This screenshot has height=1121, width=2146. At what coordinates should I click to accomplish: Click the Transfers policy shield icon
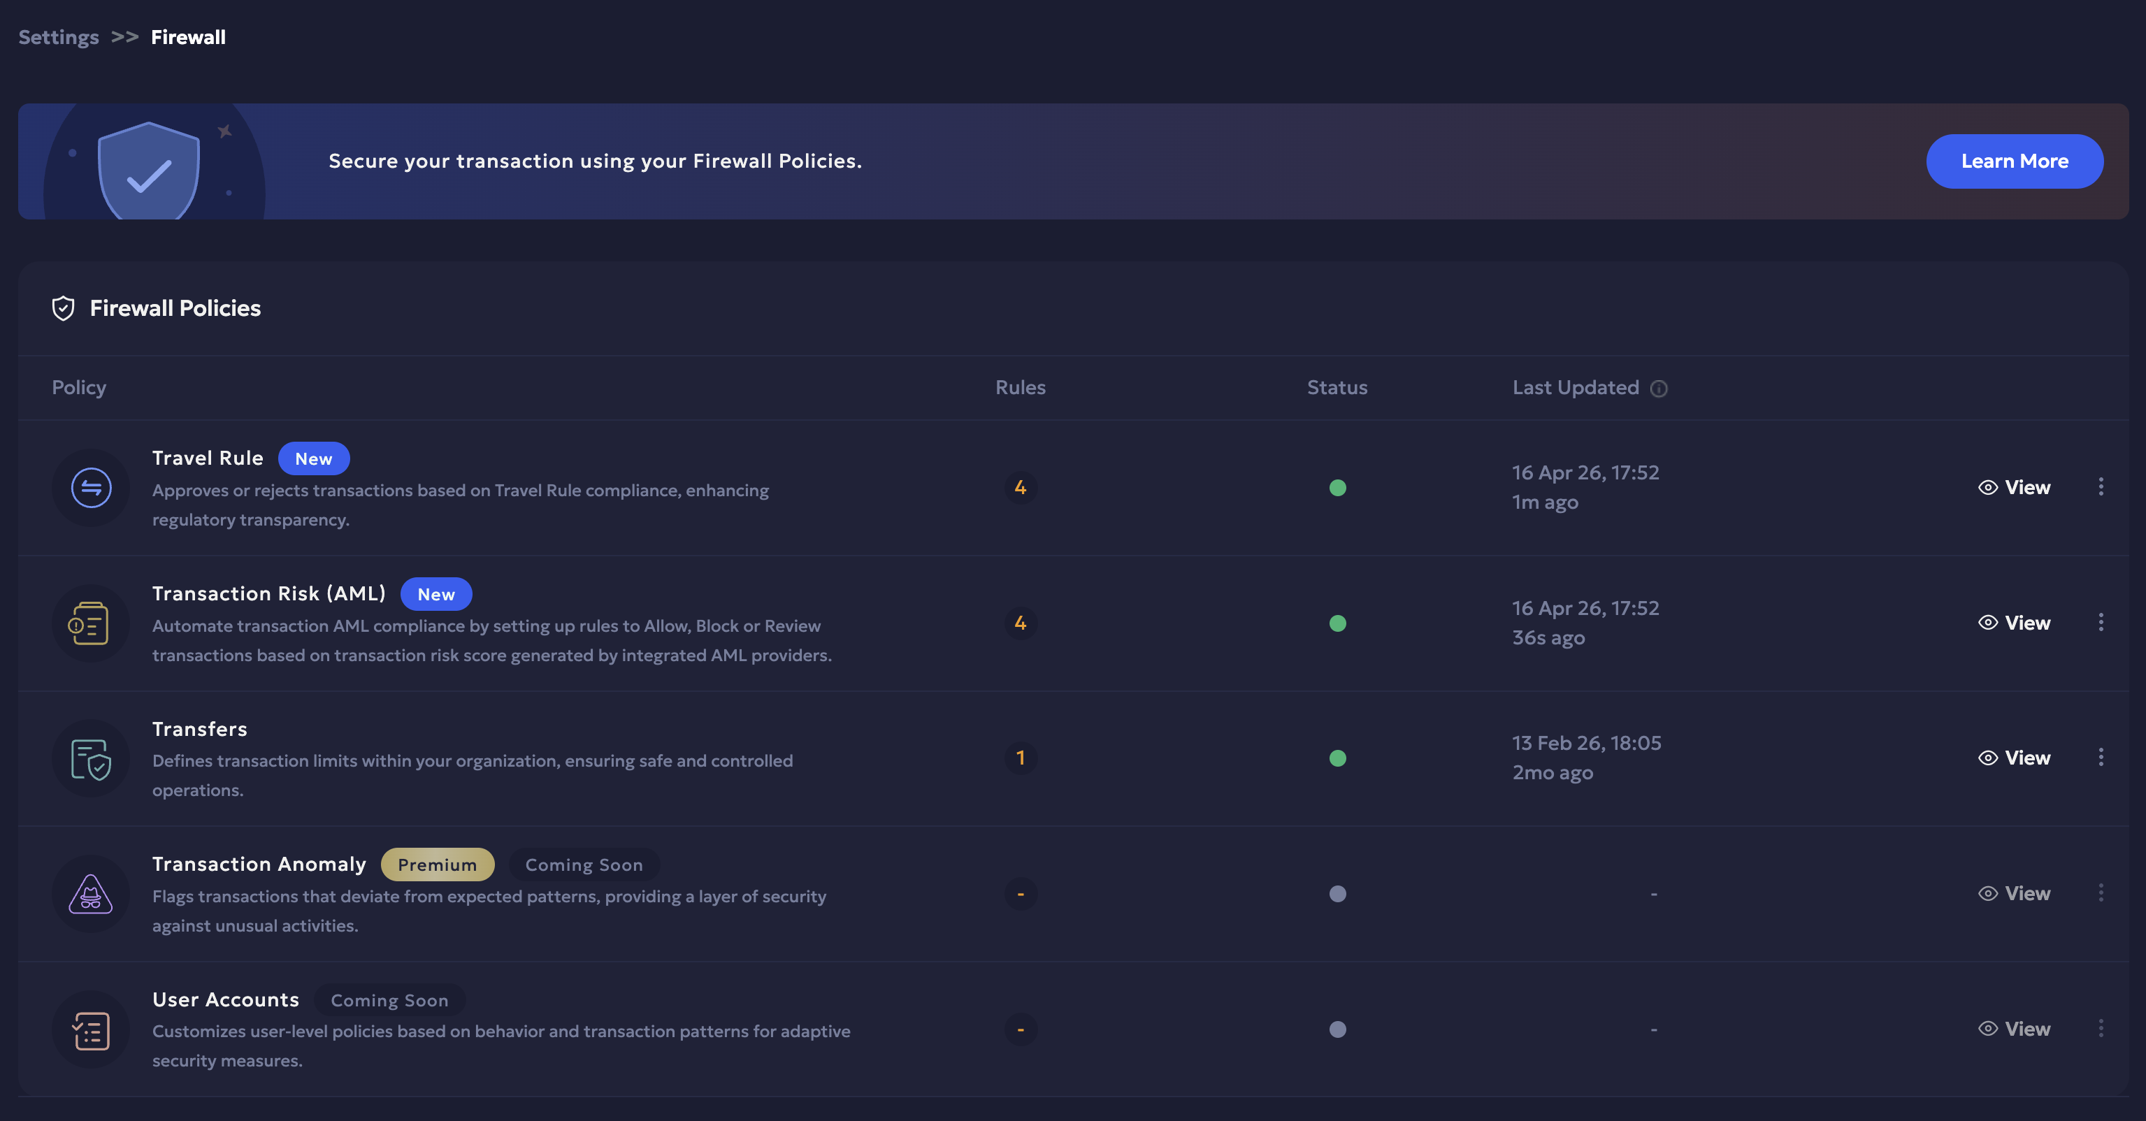click(x=91, y=759)
